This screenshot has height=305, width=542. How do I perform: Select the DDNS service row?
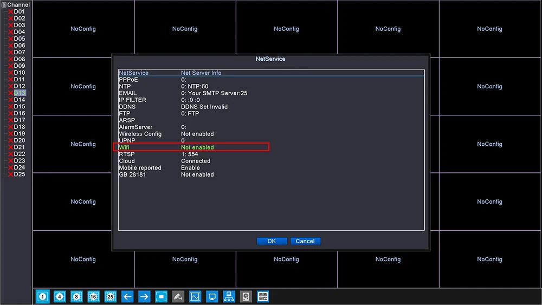272,107
